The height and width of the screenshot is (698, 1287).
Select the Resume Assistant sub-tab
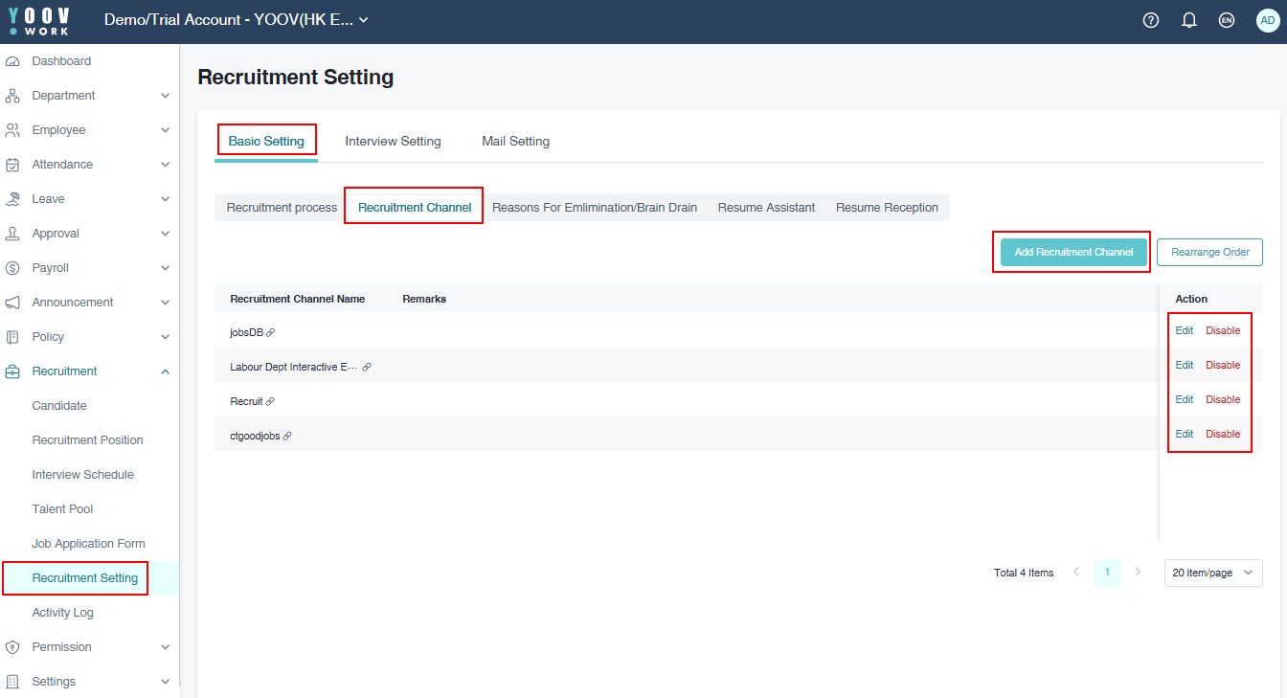point(766,208)
